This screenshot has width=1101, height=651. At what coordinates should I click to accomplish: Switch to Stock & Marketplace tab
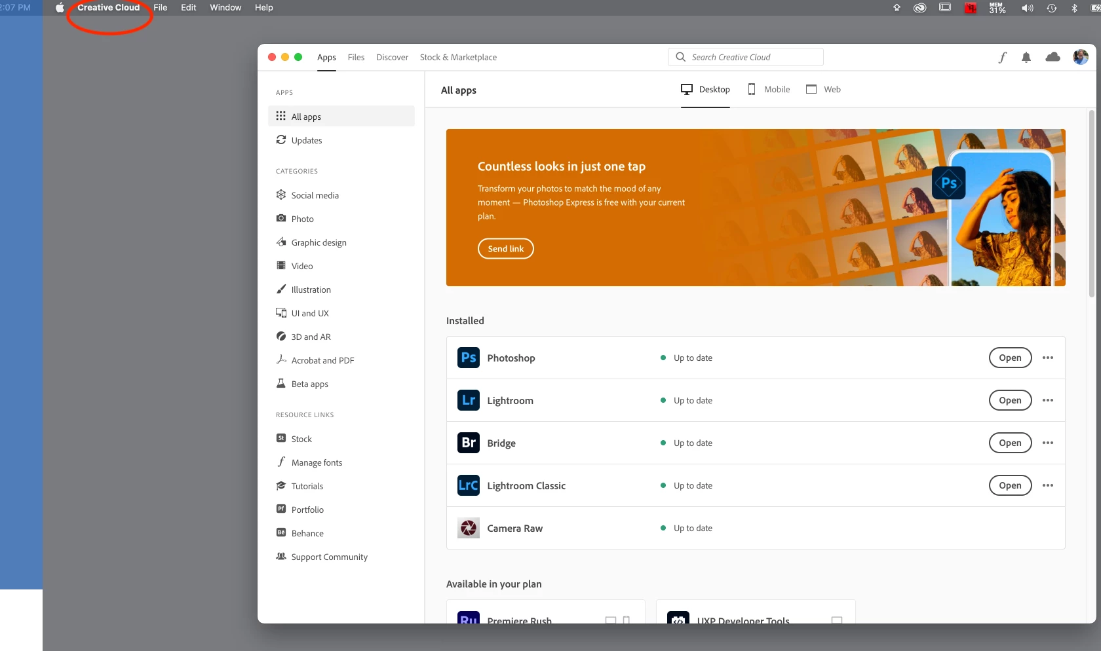(458, 58)
